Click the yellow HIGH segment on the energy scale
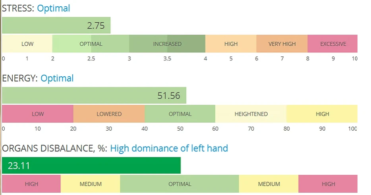Screen dimensions: 371x195 click(x=322, y=114)
